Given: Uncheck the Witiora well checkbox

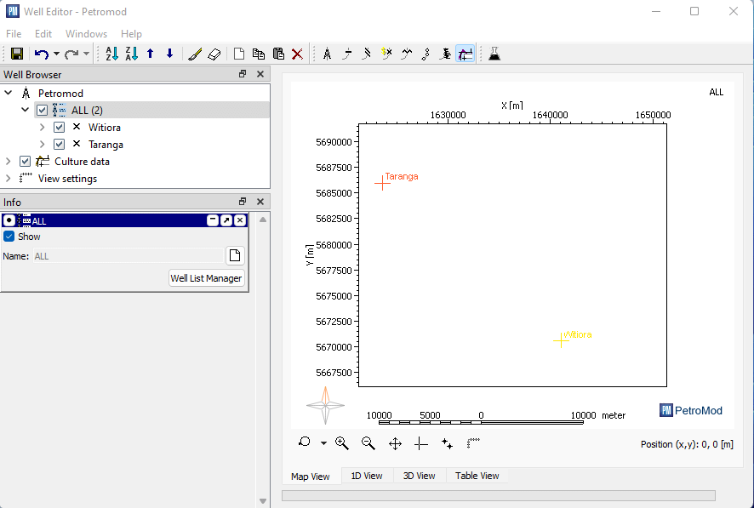Looking at the screenshot, I should 59,128.
